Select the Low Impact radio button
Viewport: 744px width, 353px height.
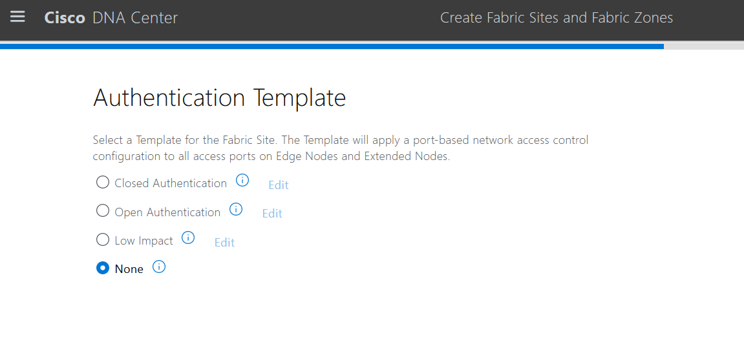tap(103, 240)
